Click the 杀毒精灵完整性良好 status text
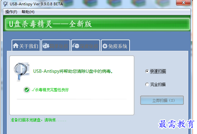The width and height of the screenshot is (197, 134). point(50,90)
